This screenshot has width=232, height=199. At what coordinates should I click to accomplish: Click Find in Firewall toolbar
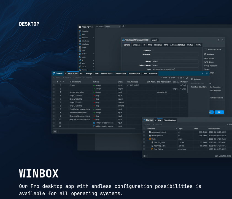164,78
